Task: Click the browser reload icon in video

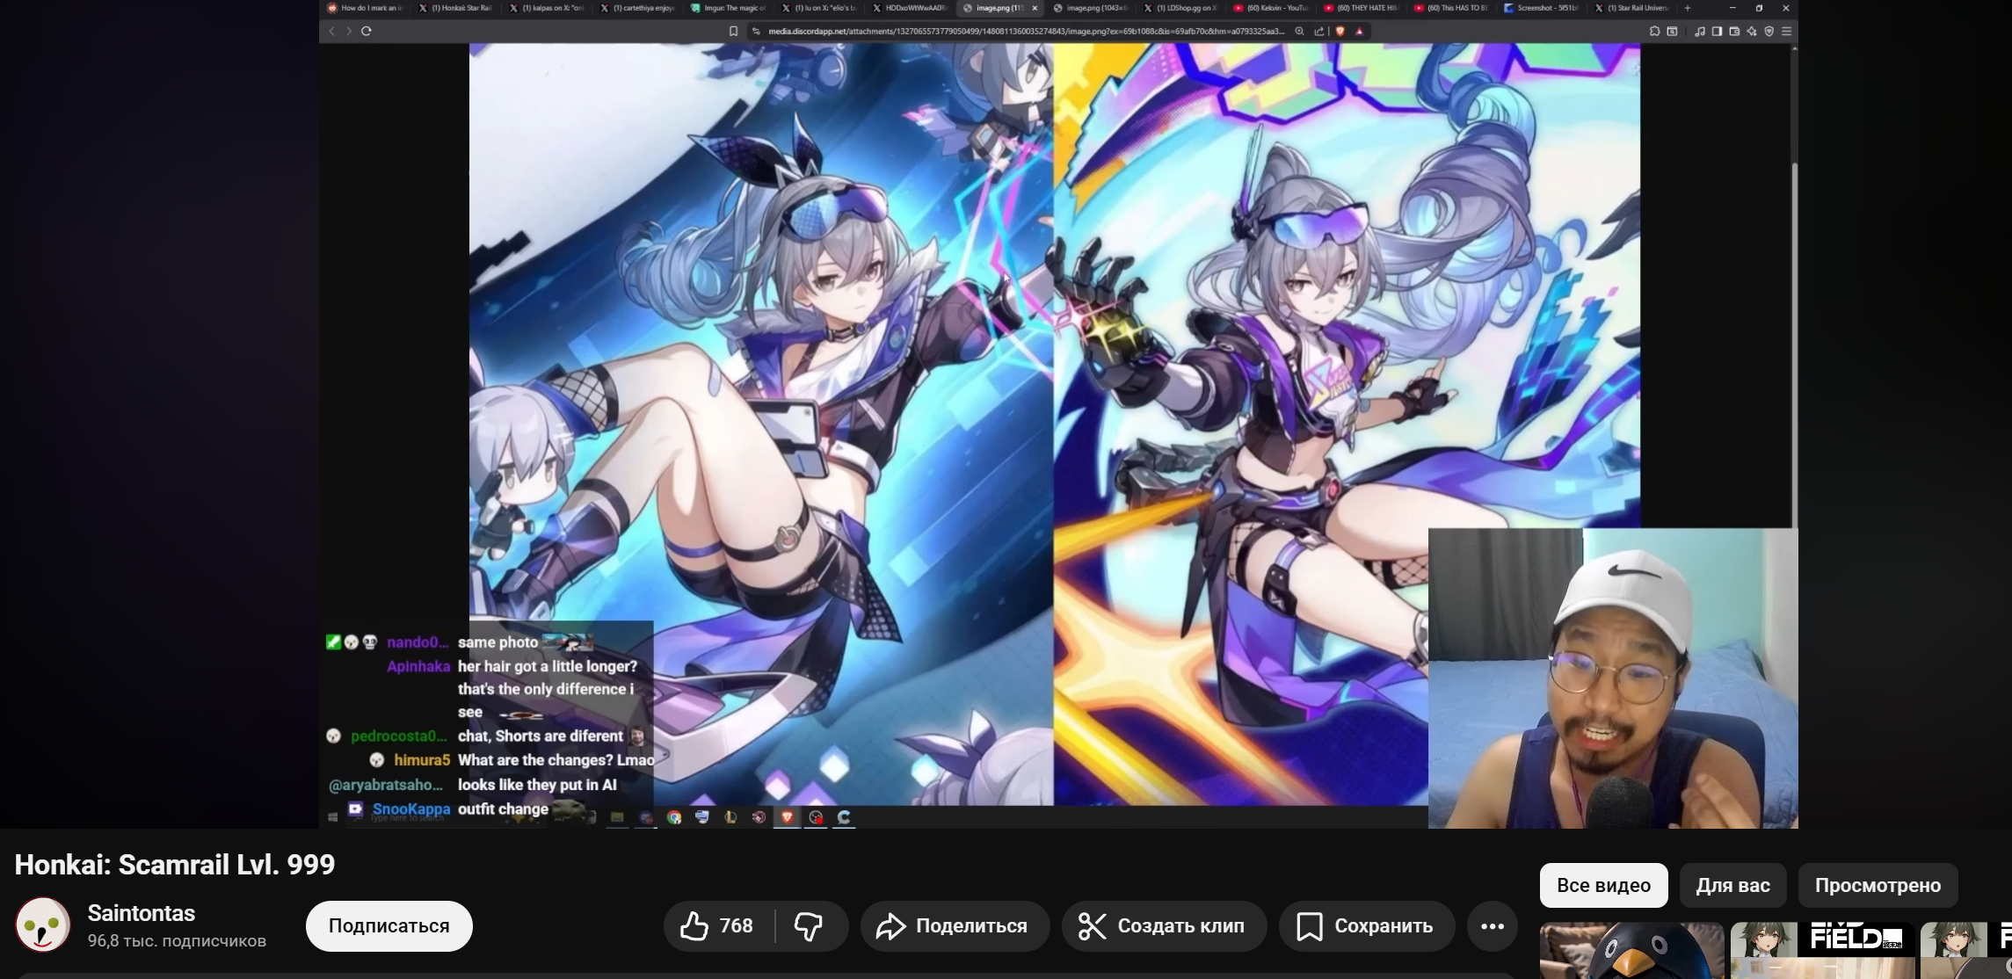Action: [x=367, y=31]
